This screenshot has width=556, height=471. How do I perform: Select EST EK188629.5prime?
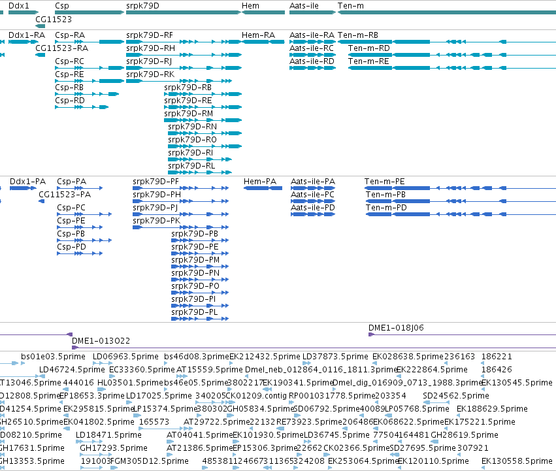(492, 409)
